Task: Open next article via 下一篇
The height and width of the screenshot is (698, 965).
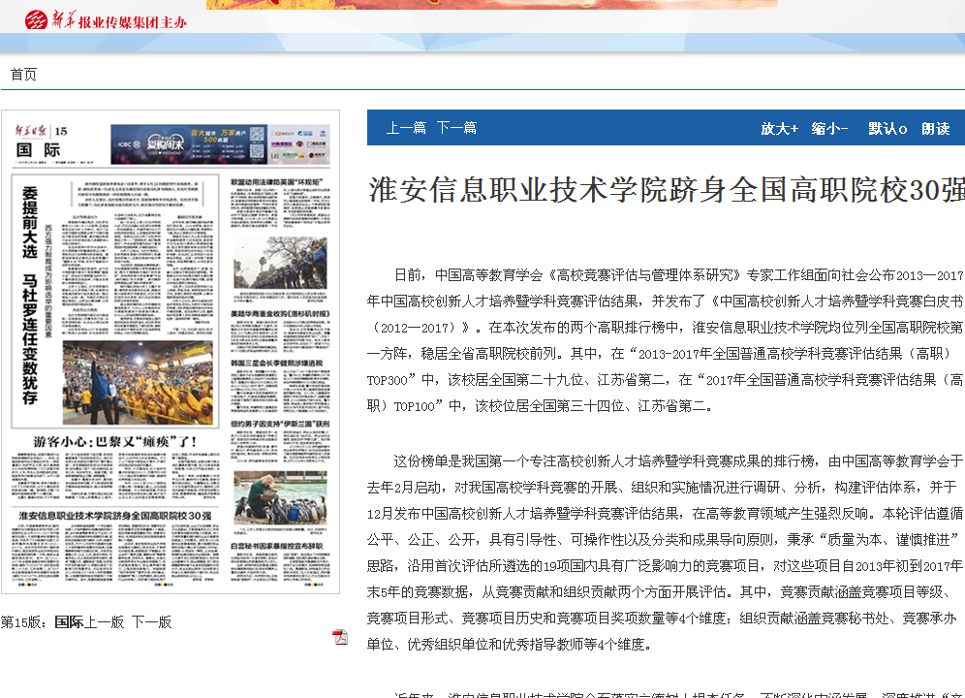Action: point(456,128)
